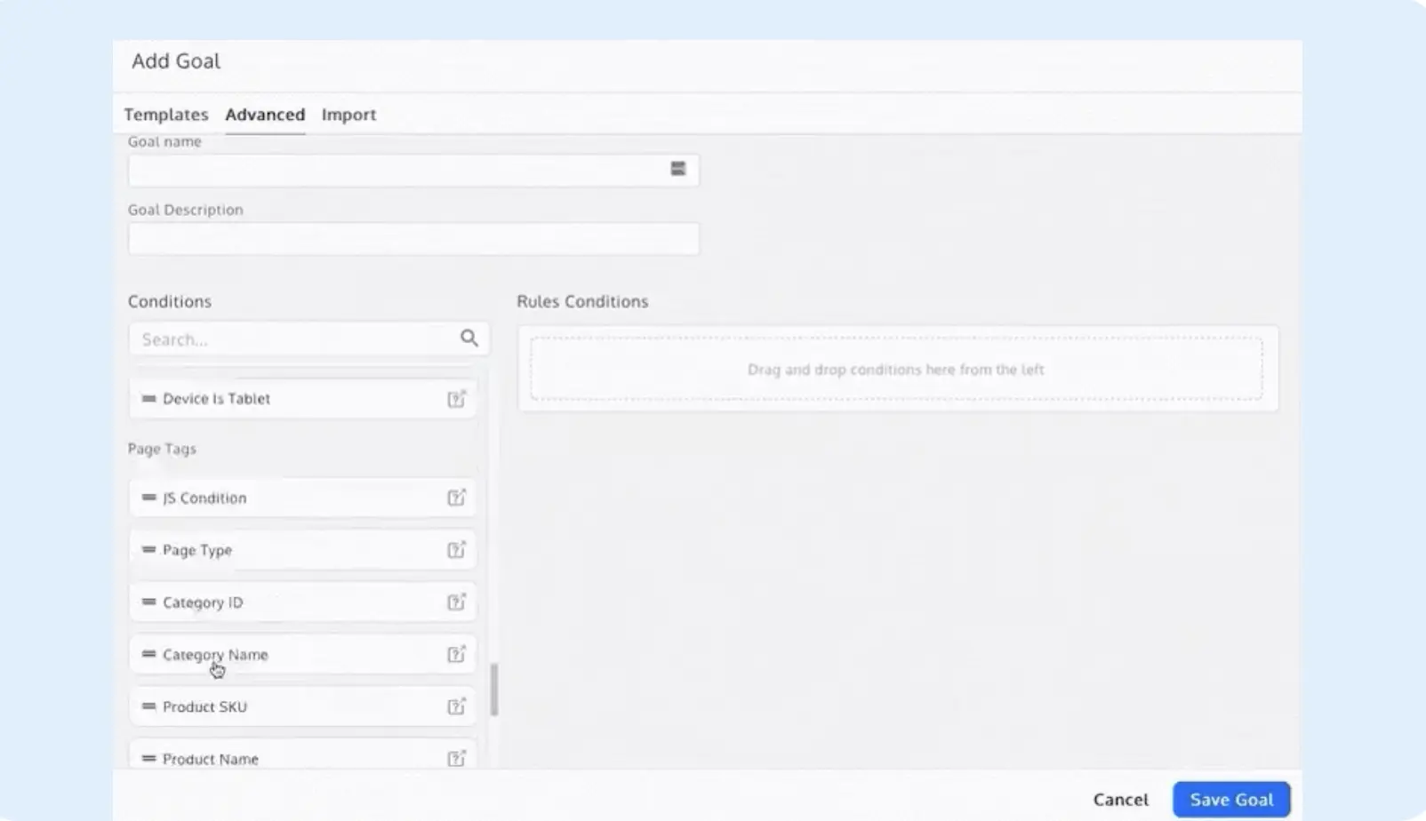Open the Import tab
Screen dimensions: 1426x821
pos(348,115)
